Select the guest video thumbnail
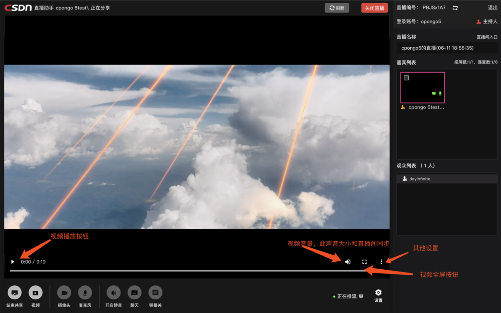Screen dimensions: 501x313 423,87
